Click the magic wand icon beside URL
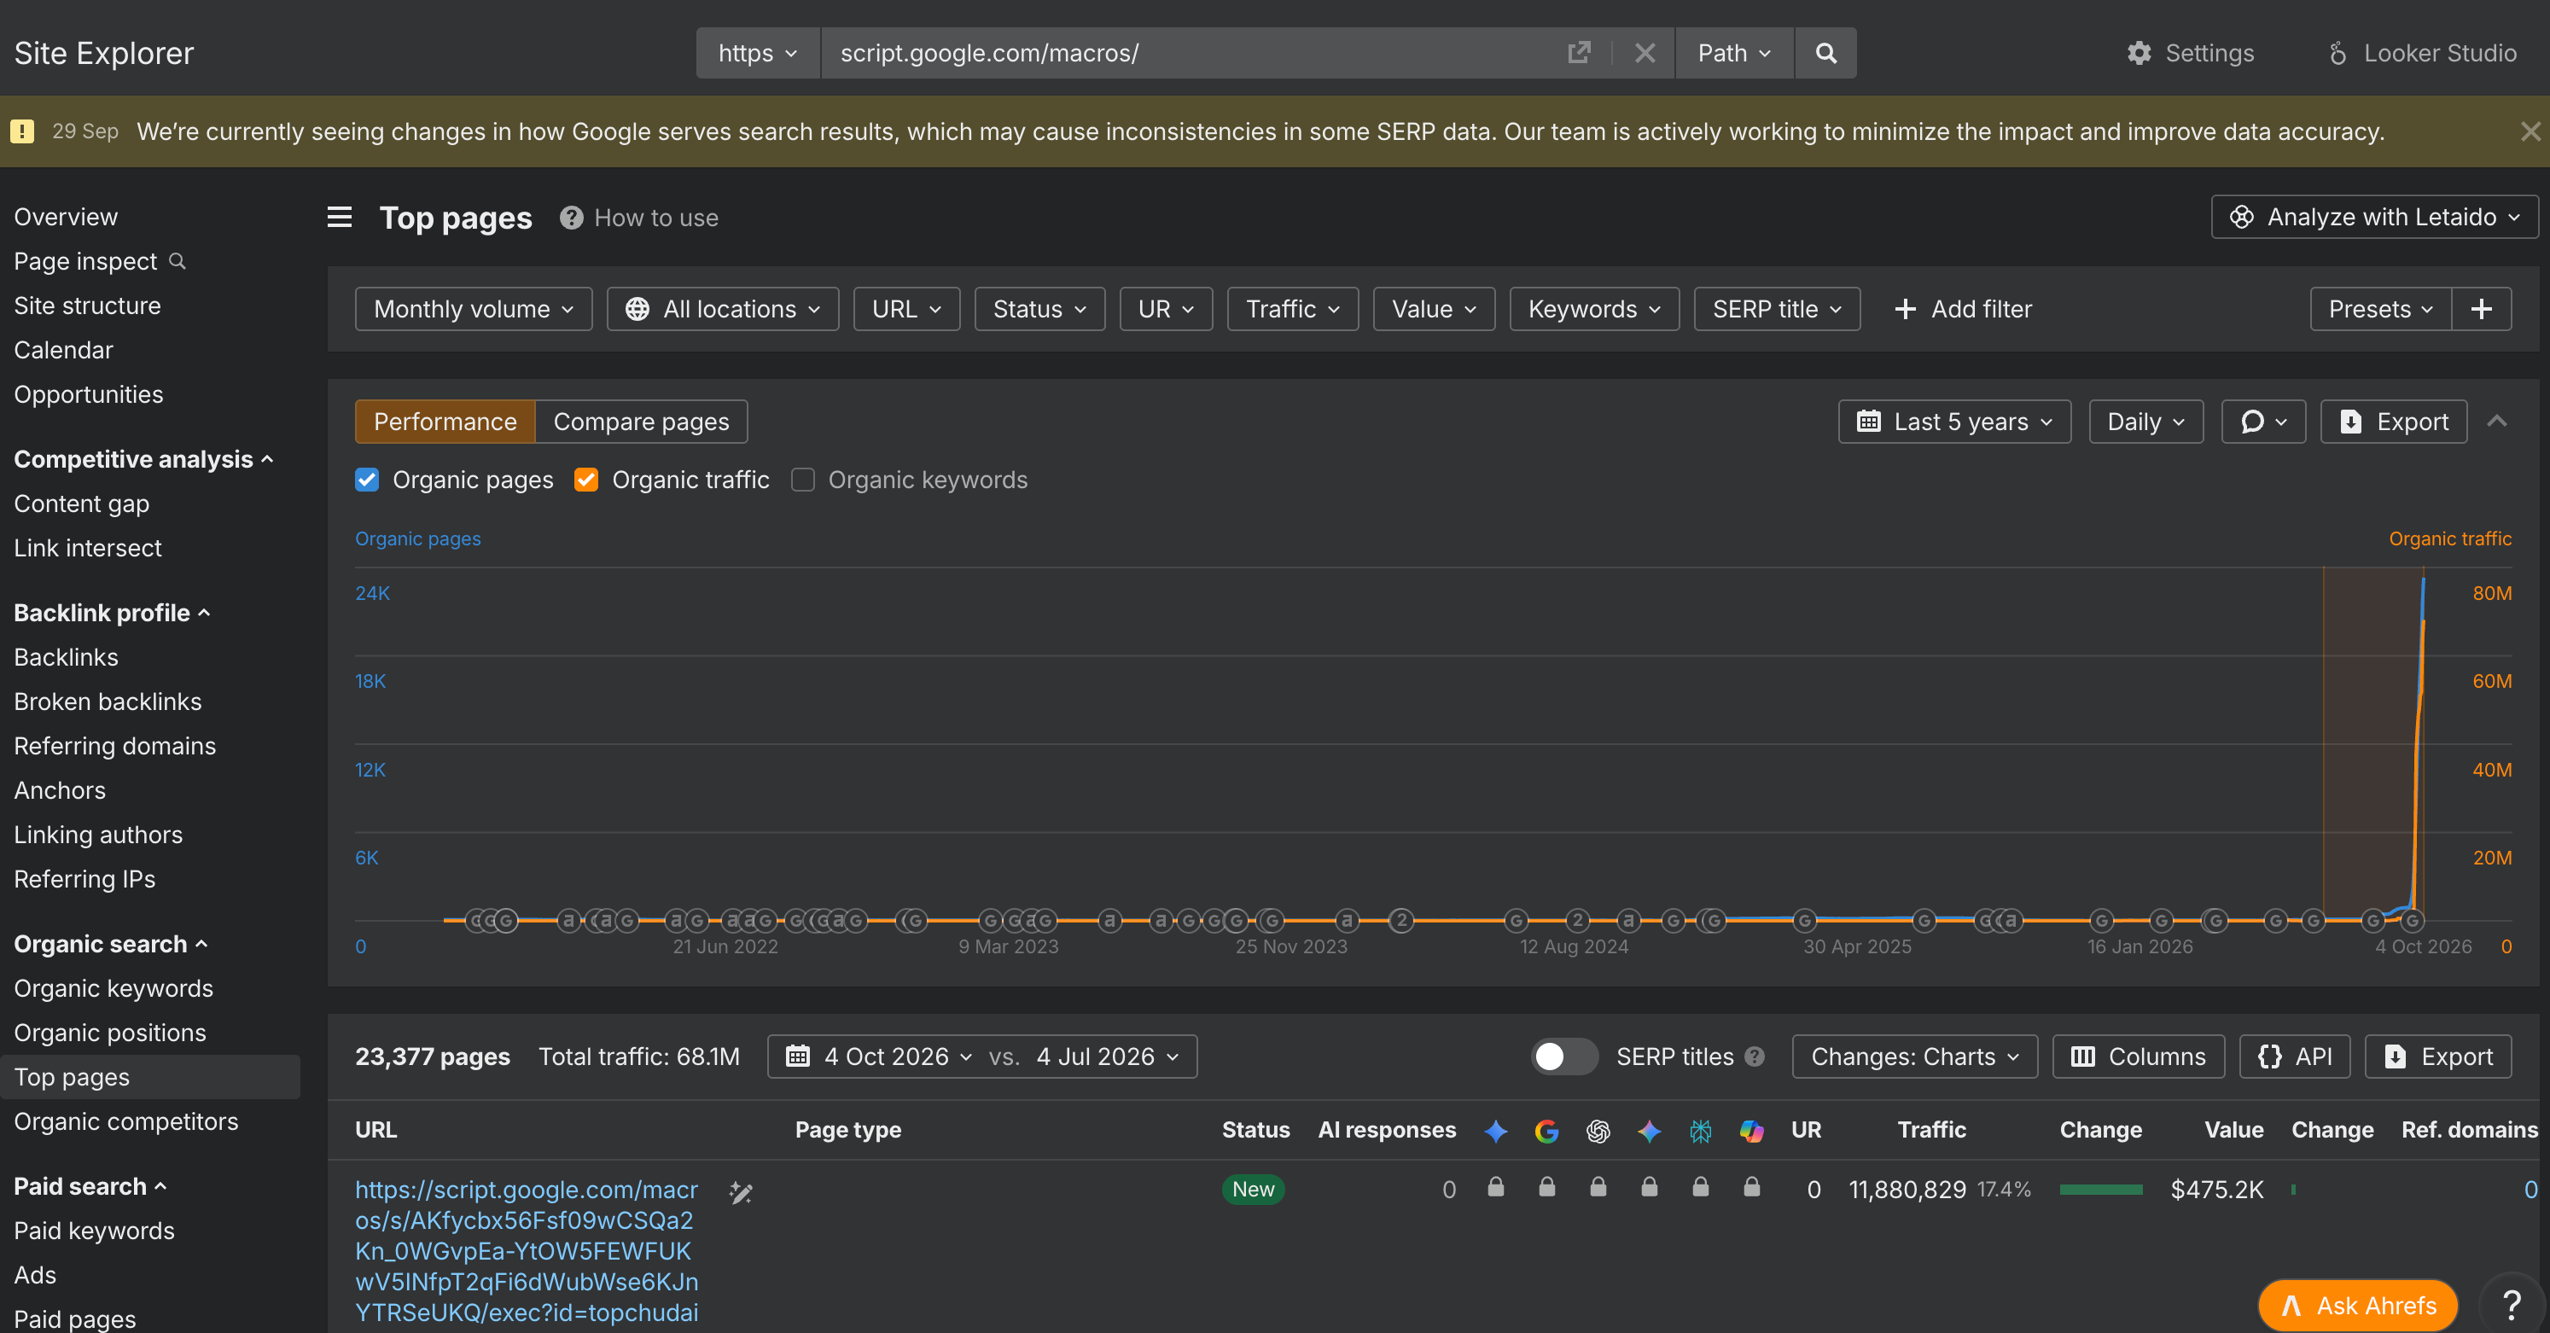The image size is (2550, 1333). click(x=741, y=1192)
